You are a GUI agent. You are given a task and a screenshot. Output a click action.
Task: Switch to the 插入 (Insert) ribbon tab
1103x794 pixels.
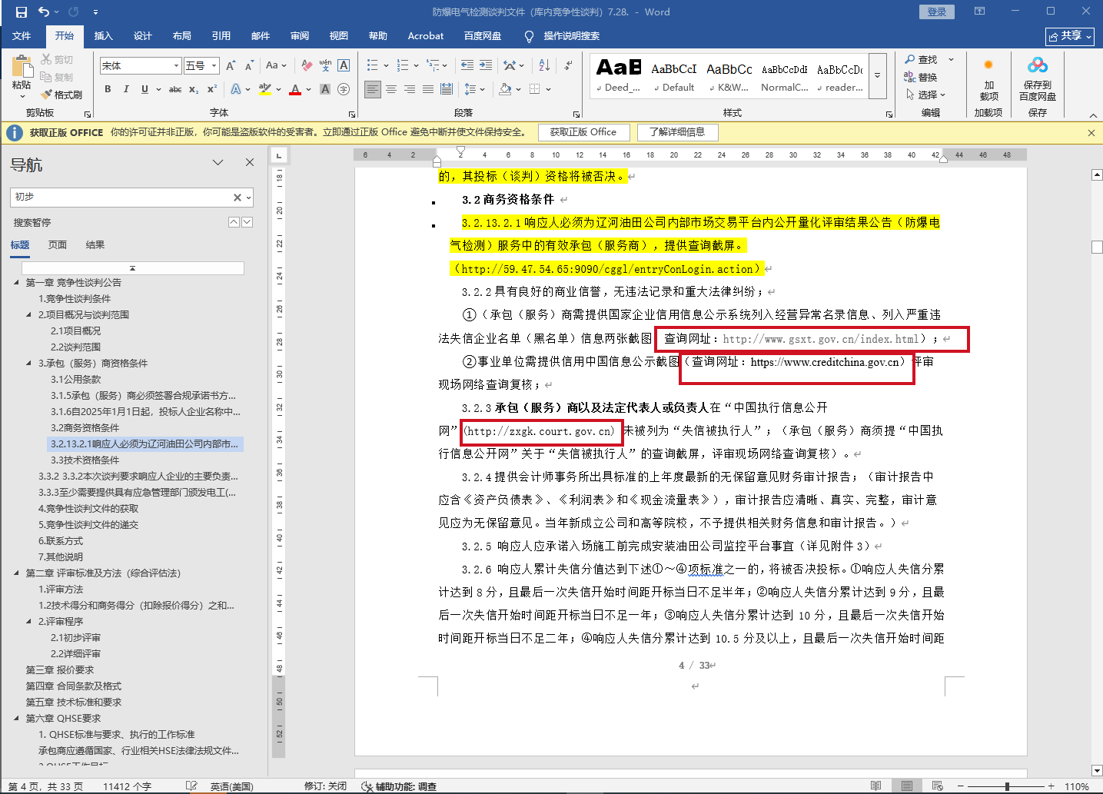point(103,36)
